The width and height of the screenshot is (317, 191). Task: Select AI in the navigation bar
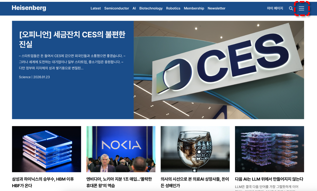tap(134, 8)
